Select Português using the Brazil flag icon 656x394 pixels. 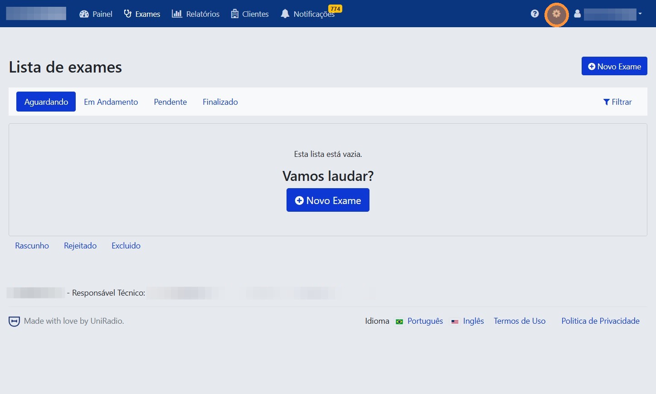coord(399,321)
